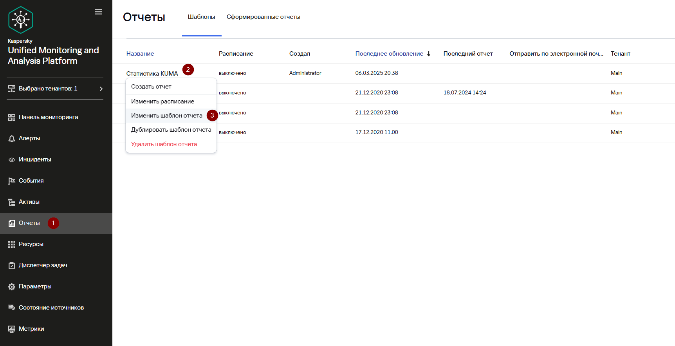Expand the Выбрано тенантов chevron
The height and width of the screenshot is (346, 675).
click(101, 89)
